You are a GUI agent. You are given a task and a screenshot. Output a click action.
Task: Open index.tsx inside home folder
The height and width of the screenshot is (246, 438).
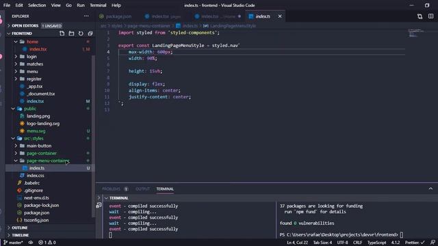38,49
